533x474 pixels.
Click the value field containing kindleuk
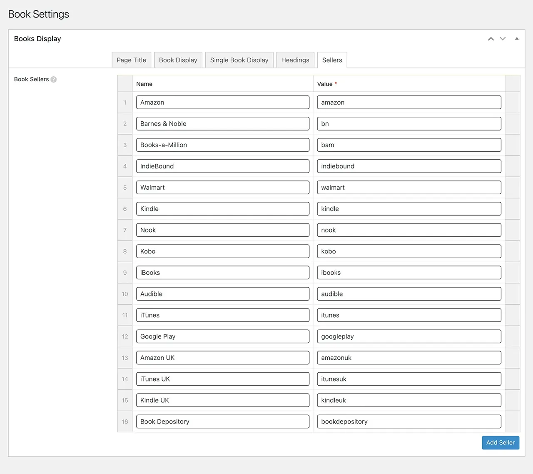(408, 400)
